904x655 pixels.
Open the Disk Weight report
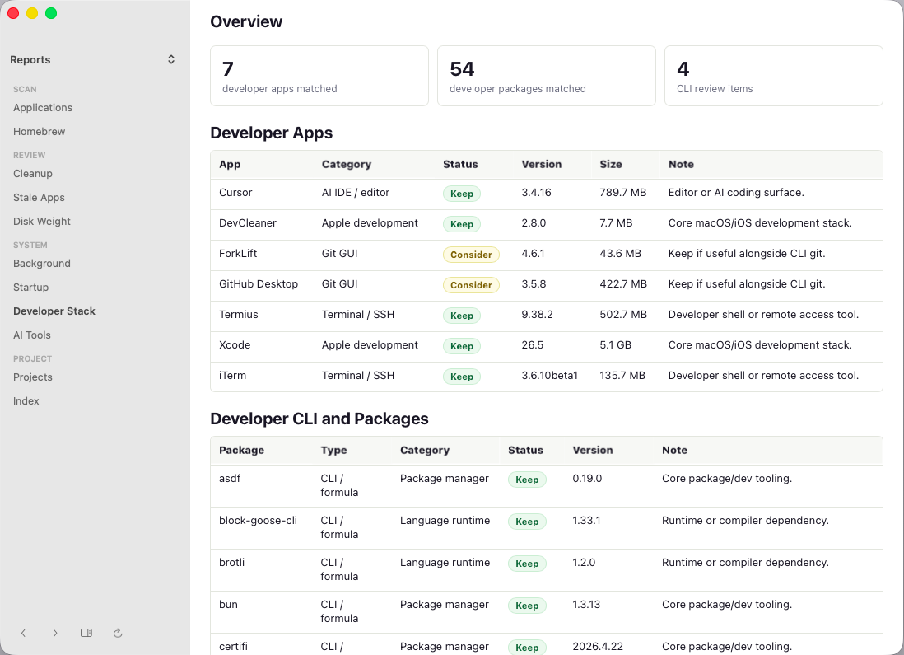pos(41,222)
